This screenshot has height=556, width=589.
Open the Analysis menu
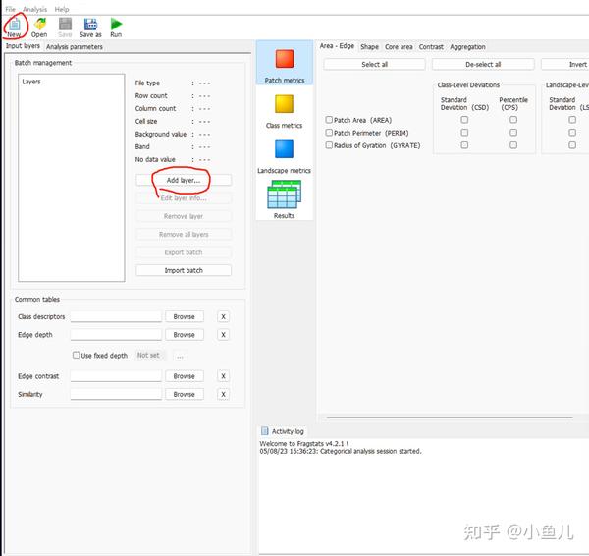pos(35,9)
